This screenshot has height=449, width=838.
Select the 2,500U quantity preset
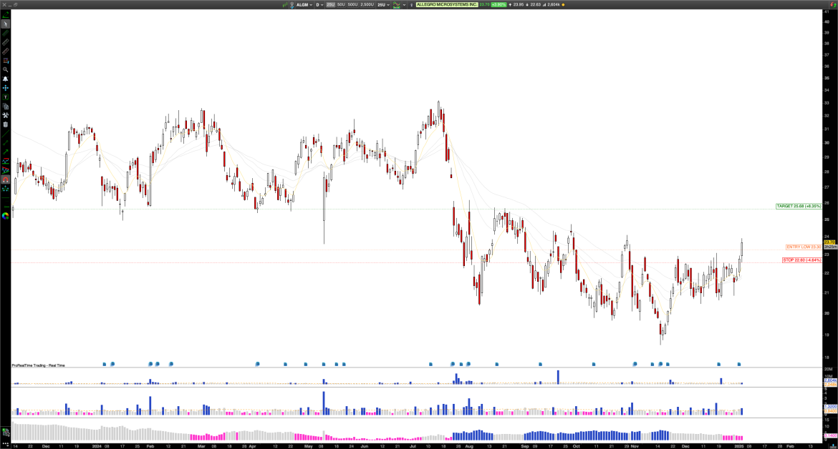point(367,4)
